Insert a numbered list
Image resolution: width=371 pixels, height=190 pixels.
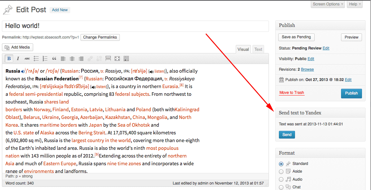[45, 59]
